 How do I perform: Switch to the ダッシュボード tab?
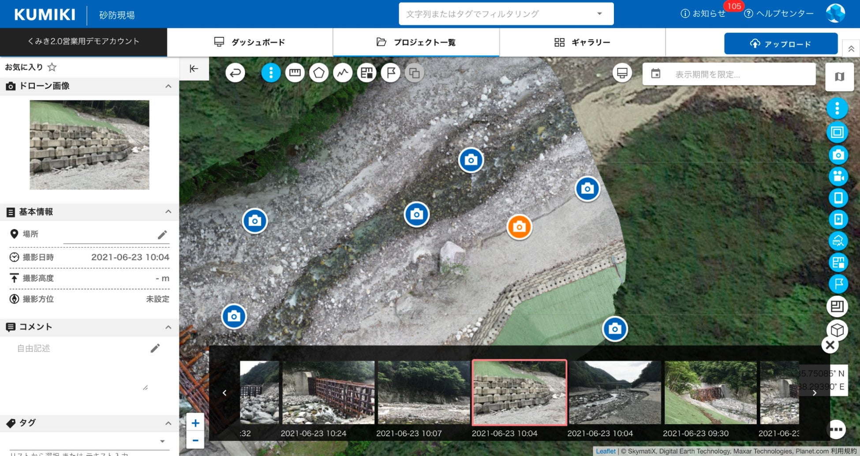pos(250,42)
